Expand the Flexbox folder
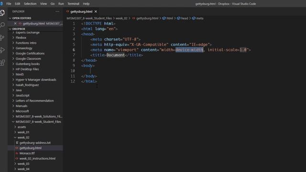This screenshot has height=172, width=306. pyautogui.click(x=21, y=38)
